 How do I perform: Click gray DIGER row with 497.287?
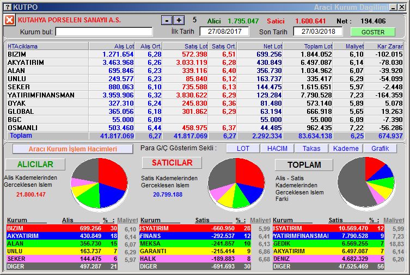click(62, 266)
